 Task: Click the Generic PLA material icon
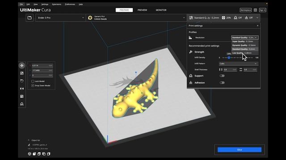[90, 18]
